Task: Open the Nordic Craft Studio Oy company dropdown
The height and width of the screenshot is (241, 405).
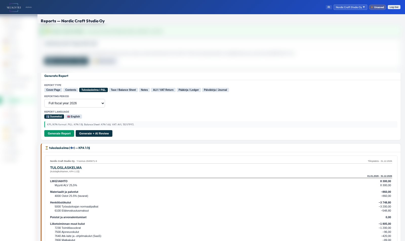Action: (350, 7)
